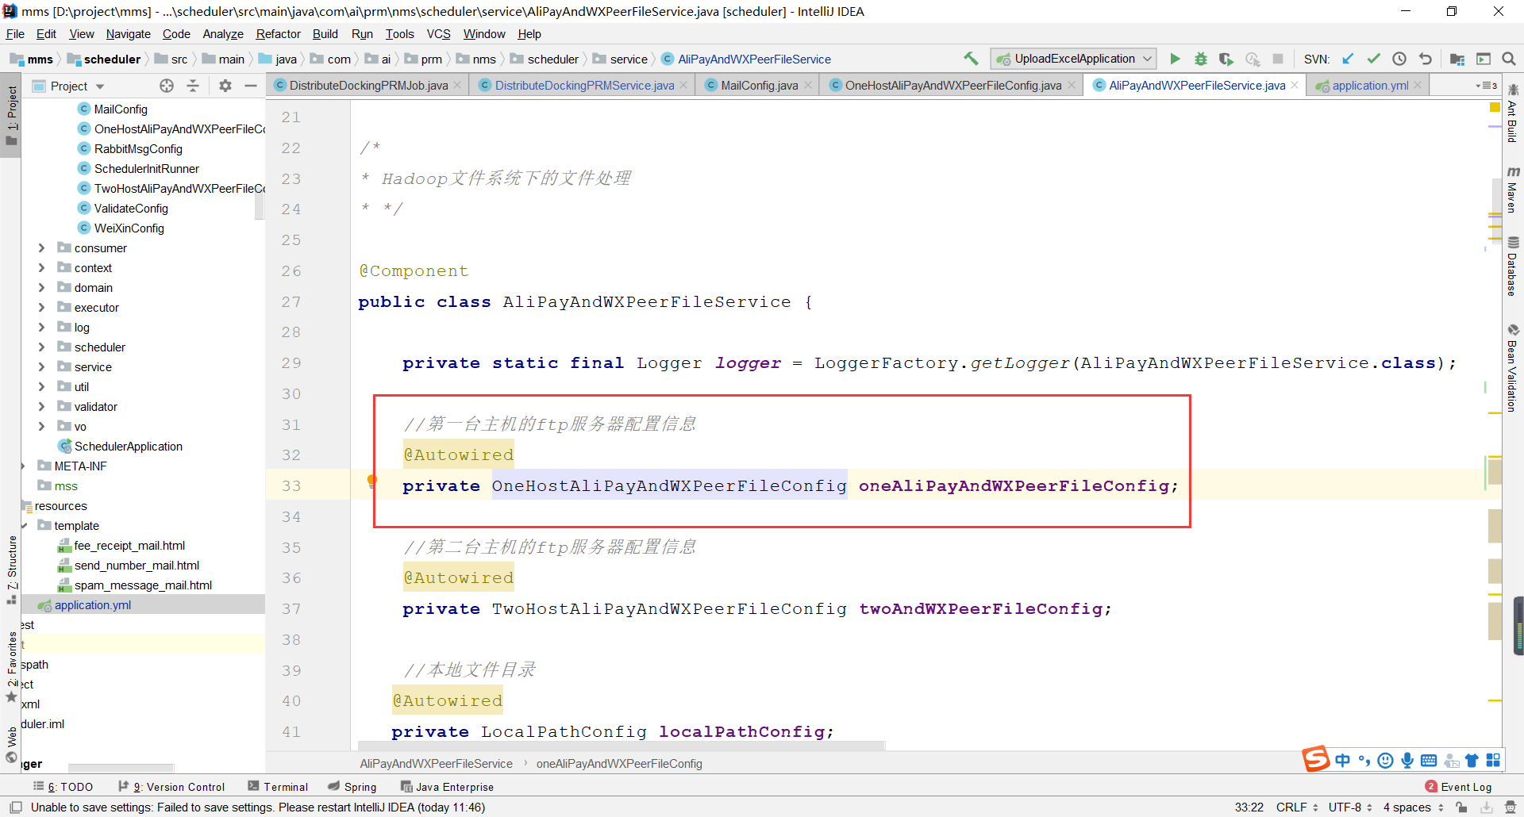Toggle the Project tool window stripe button
Image resolution: width=1524 pixels, height=817 pixels.
(11, 116)
